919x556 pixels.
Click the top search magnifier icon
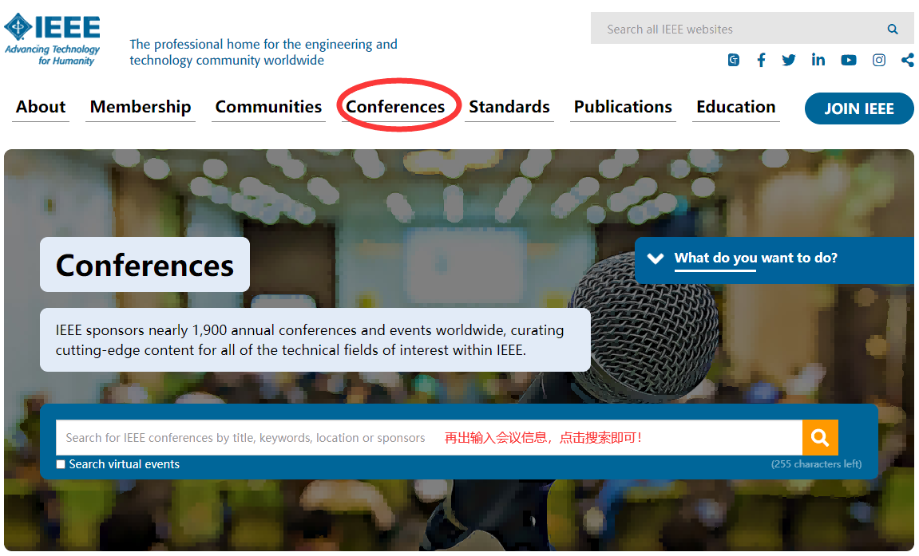pyautogui.click(x=892, y=29)
